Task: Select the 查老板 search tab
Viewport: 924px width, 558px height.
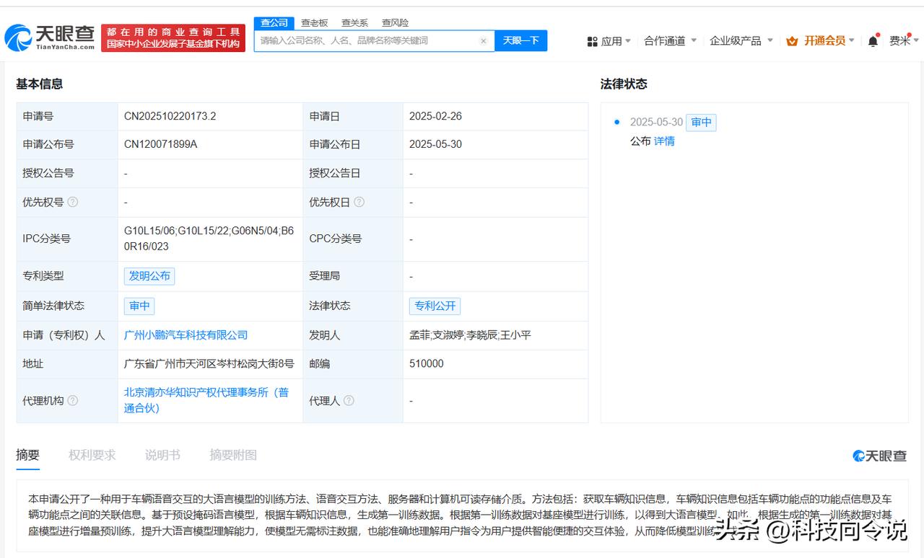Action: (x=315, y=23)
